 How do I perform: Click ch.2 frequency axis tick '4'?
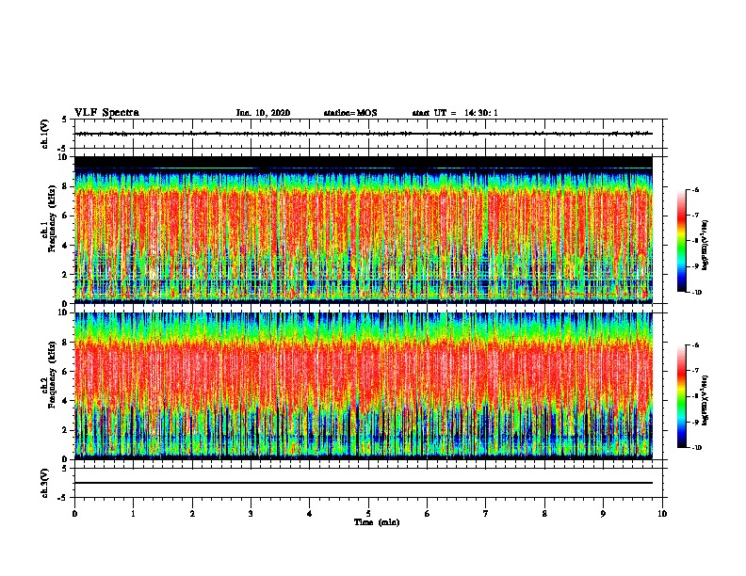[66, 401]
